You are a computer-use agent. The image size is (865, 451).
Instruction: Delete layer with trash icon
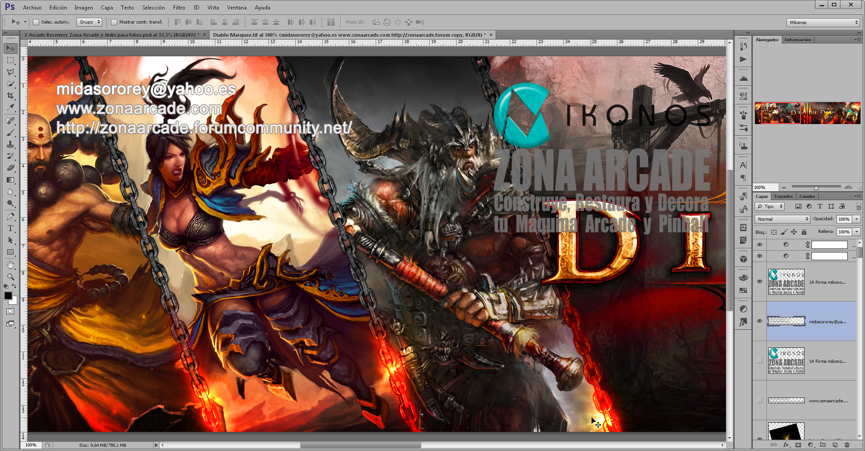(x=847, y=445)
